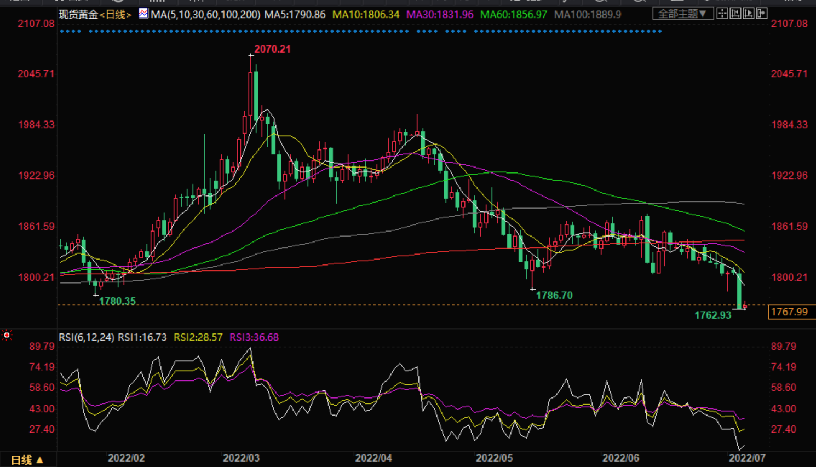Click the crosshair icon beside 全部主题

coord(722,14)
